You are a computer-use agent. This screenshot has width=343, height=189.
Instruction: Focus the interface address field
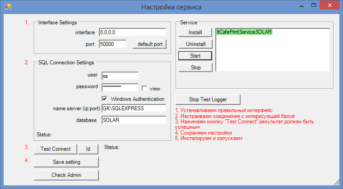coord(132,32)
